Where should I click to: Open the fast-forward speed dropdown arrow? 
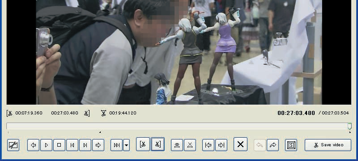tap(127, 145)
